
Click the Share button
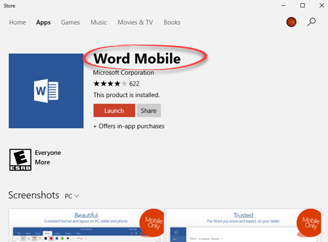click(x=149, y=110)
